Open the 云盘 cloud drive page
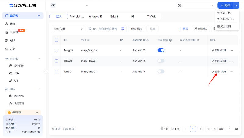Screen dimensions: 244x138 coord(12,49)
